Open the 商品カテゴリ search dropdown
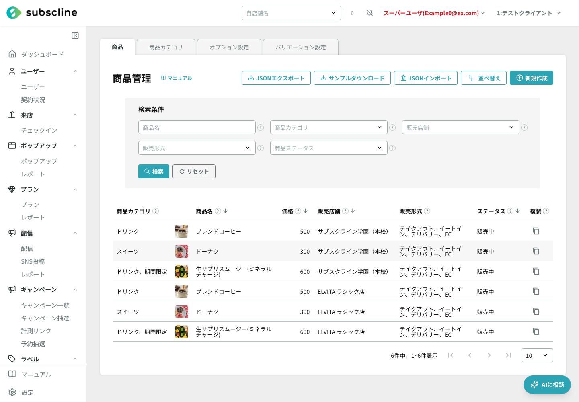Image resolution: width=579 pixels, height=402 pixels. (x=329, y=127)
